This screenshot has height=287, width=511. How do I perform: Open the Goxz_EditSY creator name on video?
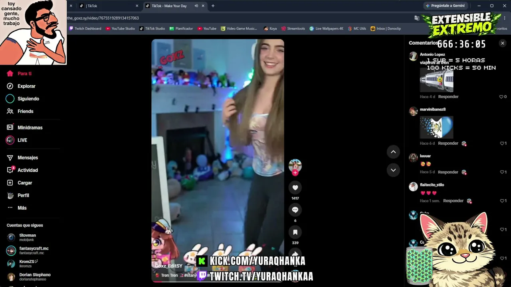pos(168,266)
